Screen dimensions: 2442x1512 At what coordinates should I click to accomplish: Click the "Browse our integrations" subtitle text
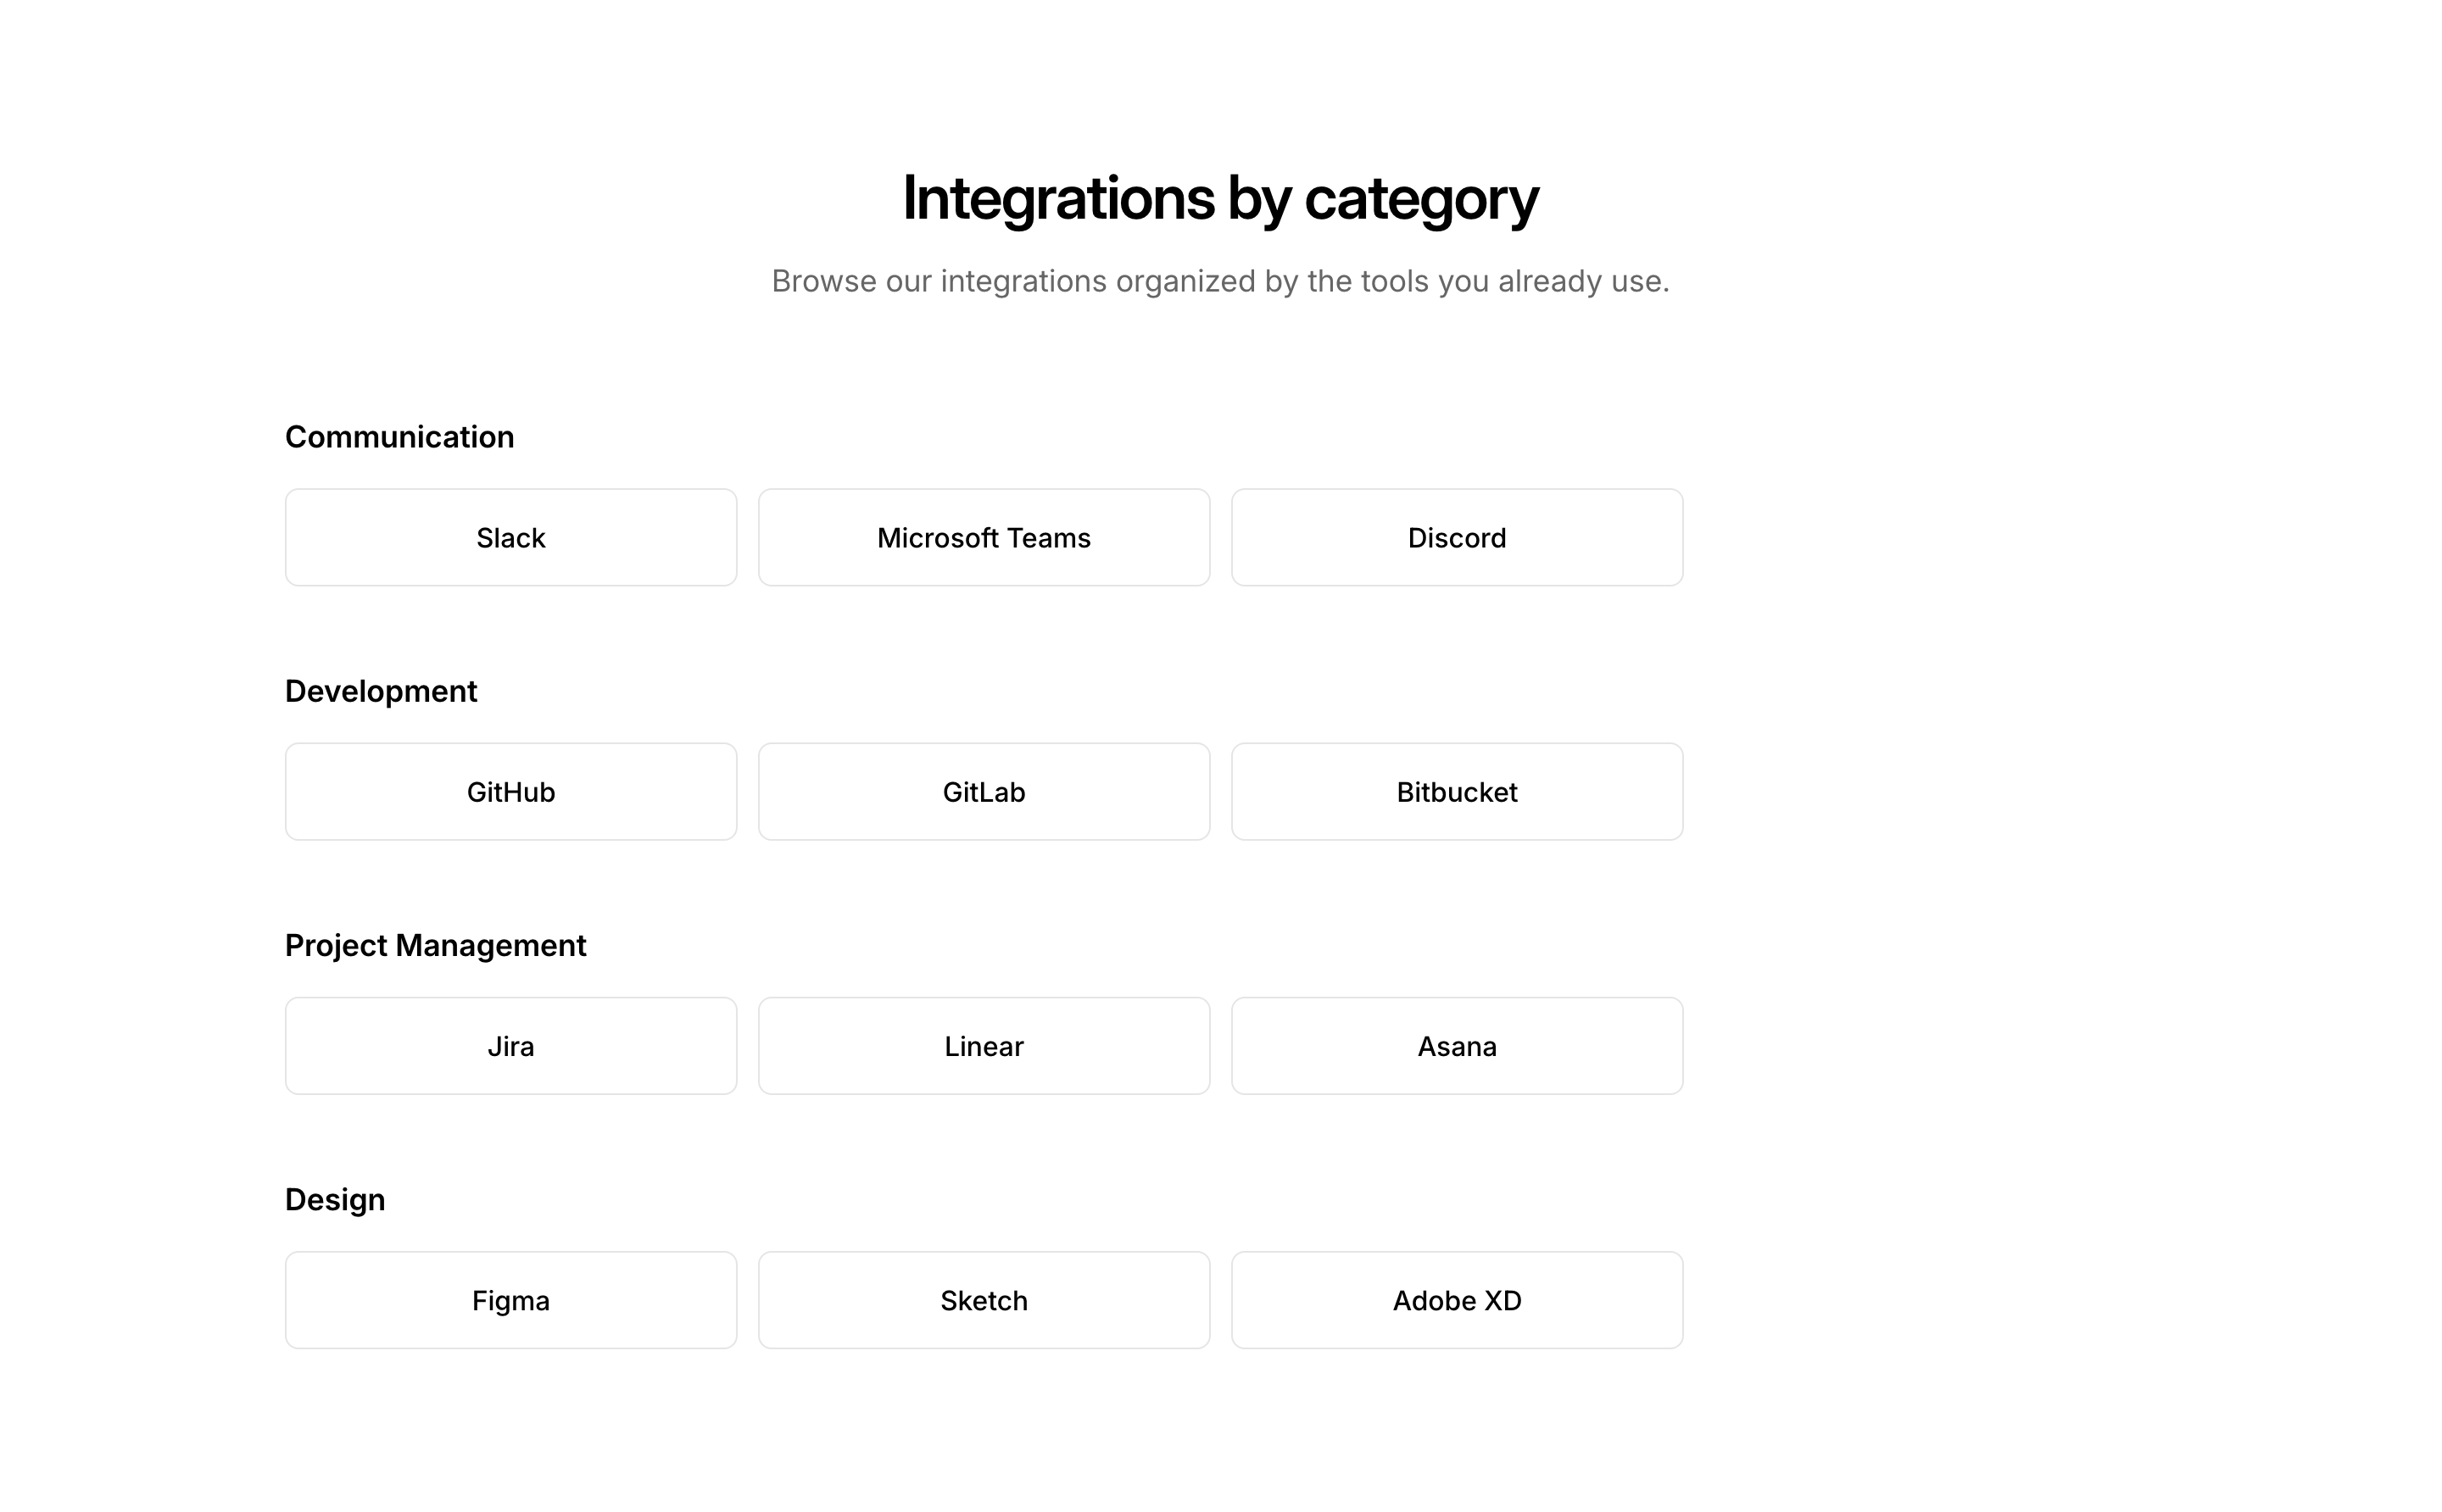(x=1220, y=281)
